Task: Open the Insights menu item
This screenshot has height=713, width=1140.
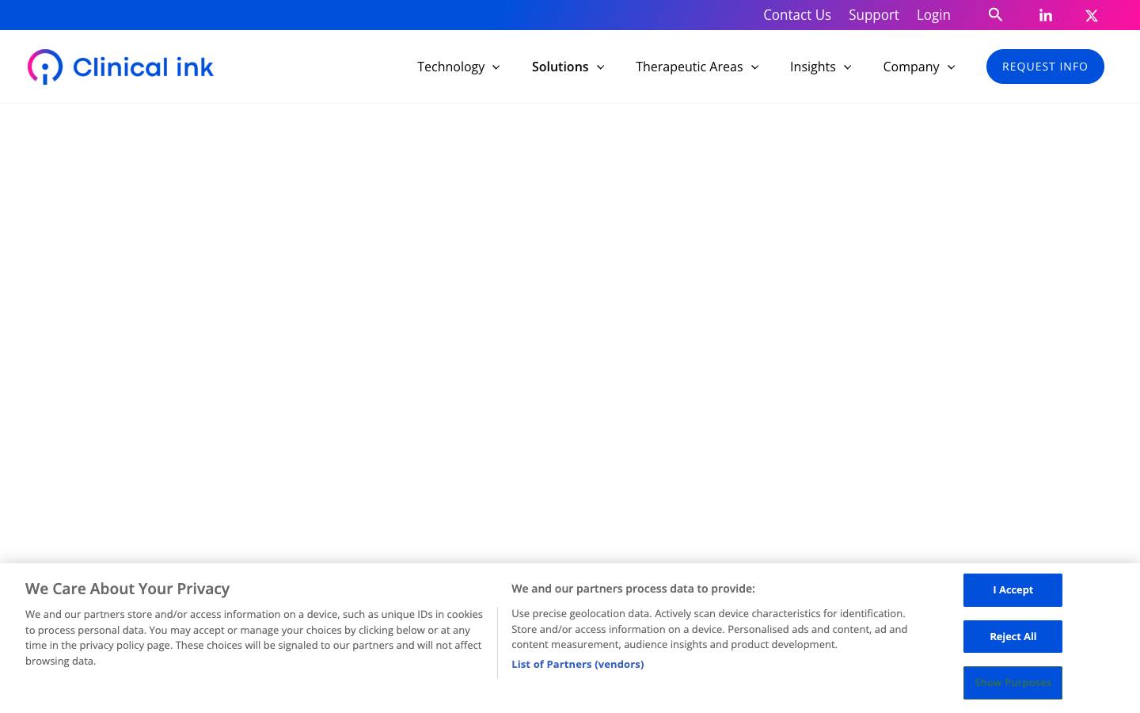Action: point(813,67)
